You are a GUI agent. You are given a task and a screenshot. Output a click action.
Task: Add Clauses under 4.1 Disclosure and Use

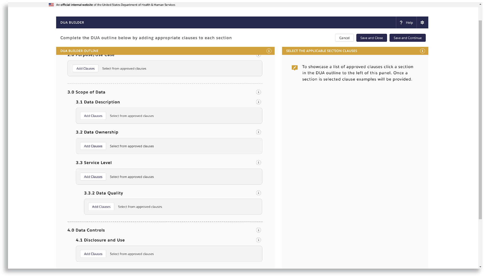coord(93,254)
